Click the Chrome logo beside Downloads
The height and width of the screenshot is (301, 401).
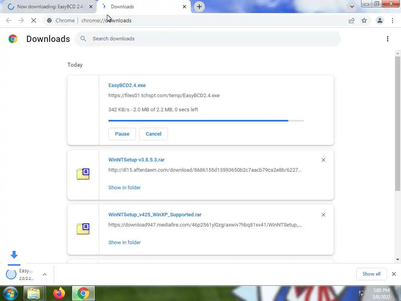click(x=13, y=39)
